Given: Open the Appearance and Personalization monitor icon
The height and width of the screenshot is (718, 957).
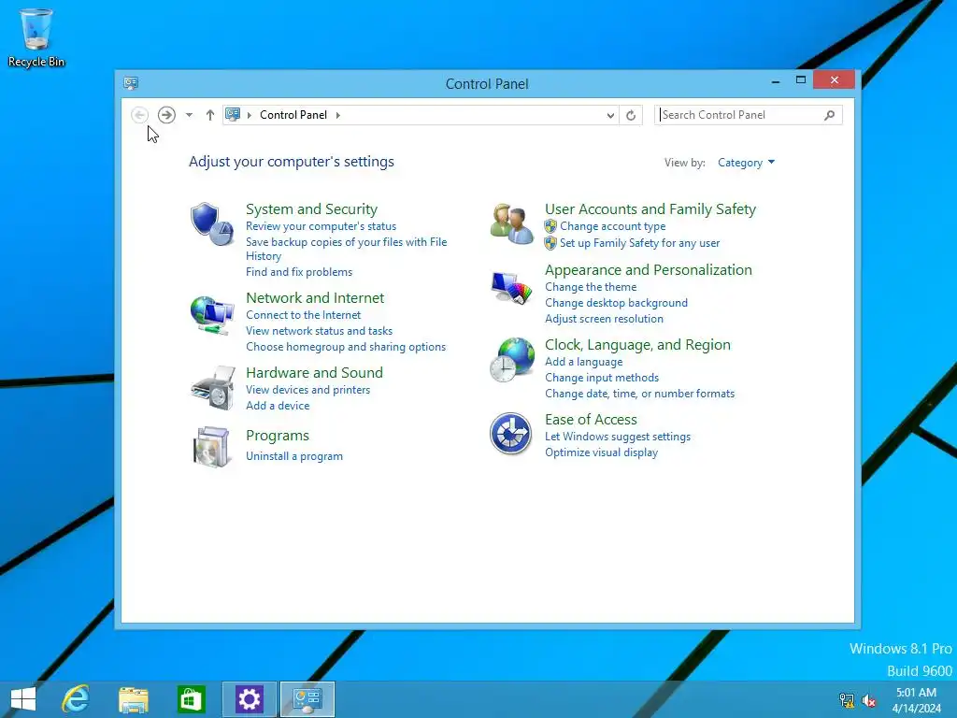Looking at the screenshot, I should 511,288.
